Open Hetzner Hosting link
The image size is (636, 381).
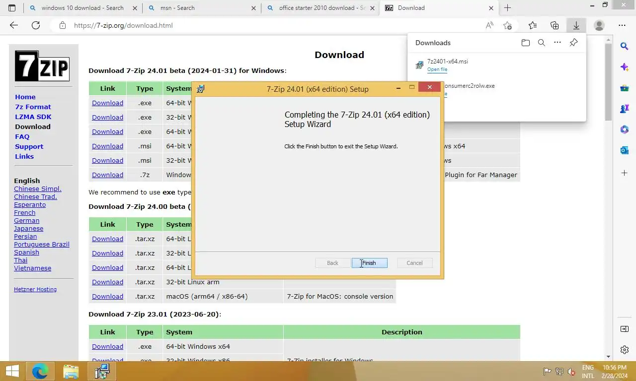(35, 289)
